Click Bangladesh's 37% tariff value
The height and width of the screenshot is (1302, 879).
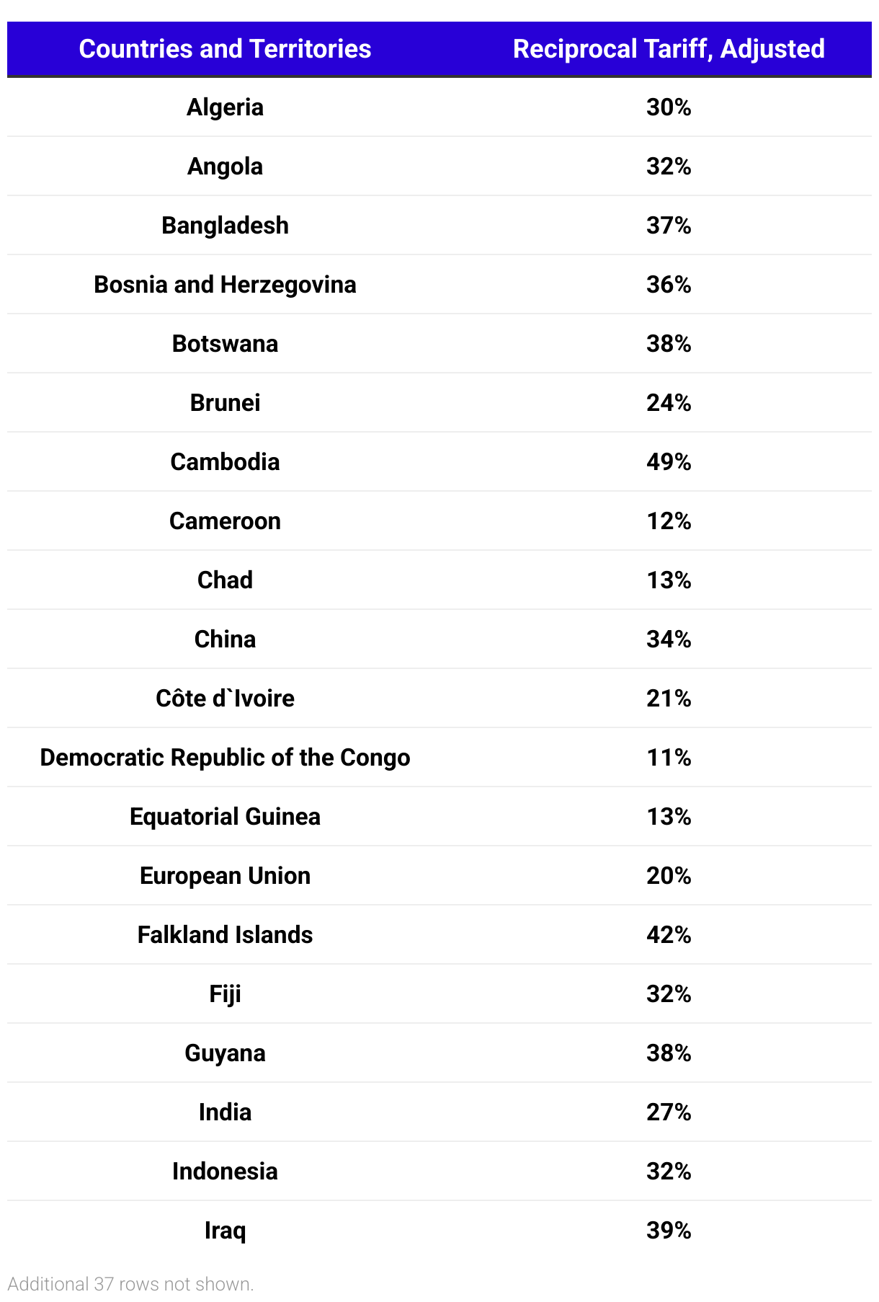pos(669,226)
